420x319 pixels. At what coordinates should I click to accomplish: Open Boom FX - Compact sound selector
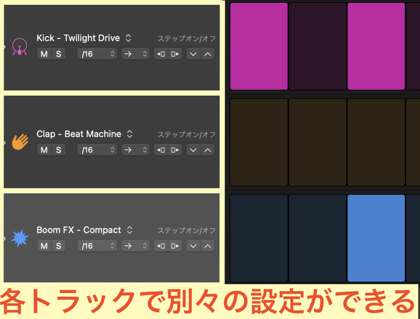[130, 230]
